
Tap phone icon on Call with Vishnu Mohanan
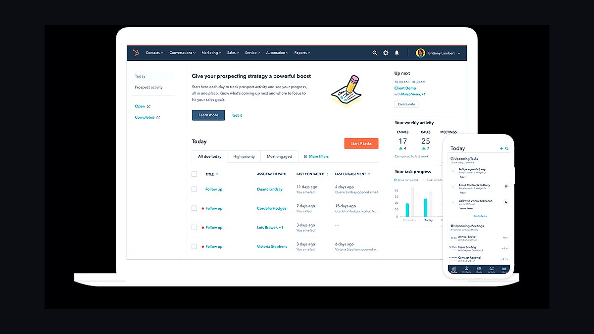point(506,202)
